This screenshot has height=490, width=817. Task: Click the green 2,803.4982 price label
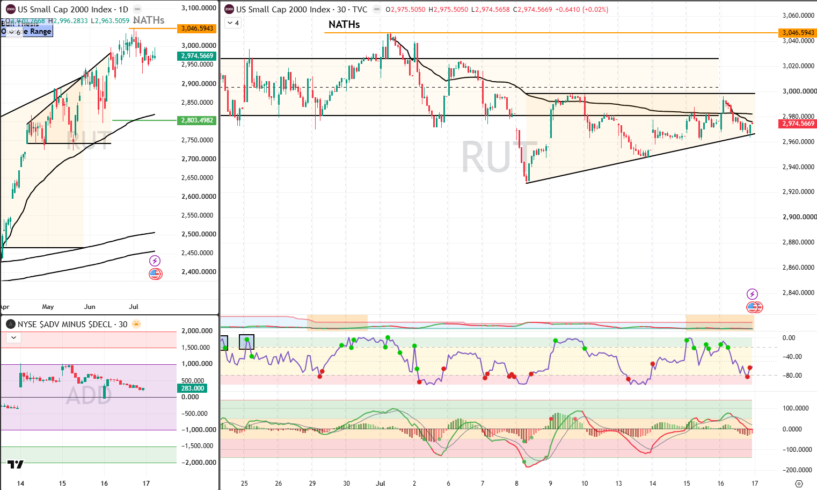coord(197,120)
